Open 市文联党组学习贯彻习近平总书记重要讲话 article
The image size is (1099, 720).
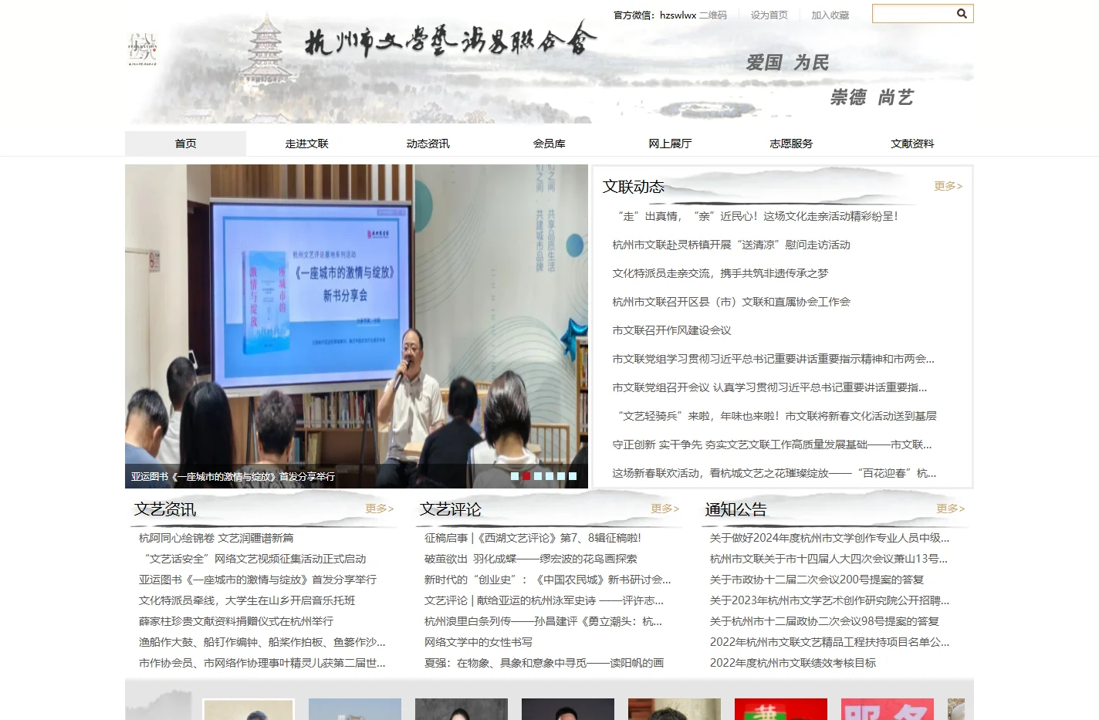773,359
